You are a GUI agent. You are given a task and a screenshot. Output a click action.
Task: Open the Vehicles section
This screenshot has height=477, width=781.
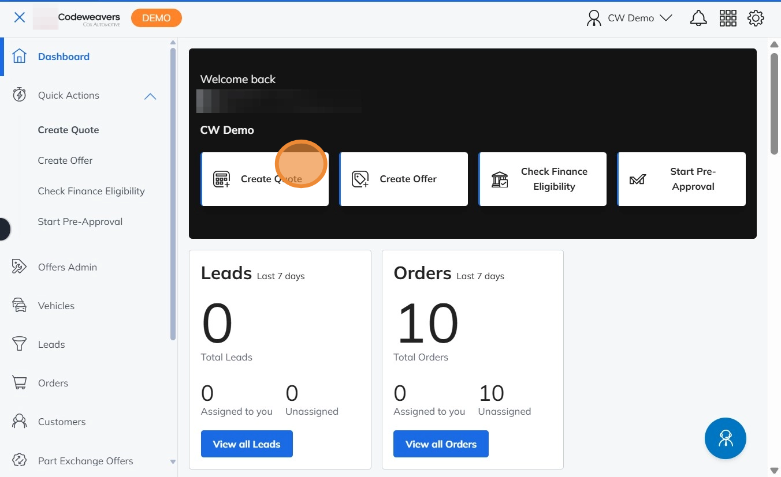point(56,306)
